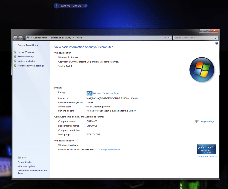
Task: Open Windows Update under See also
Action: click(26, 166)
